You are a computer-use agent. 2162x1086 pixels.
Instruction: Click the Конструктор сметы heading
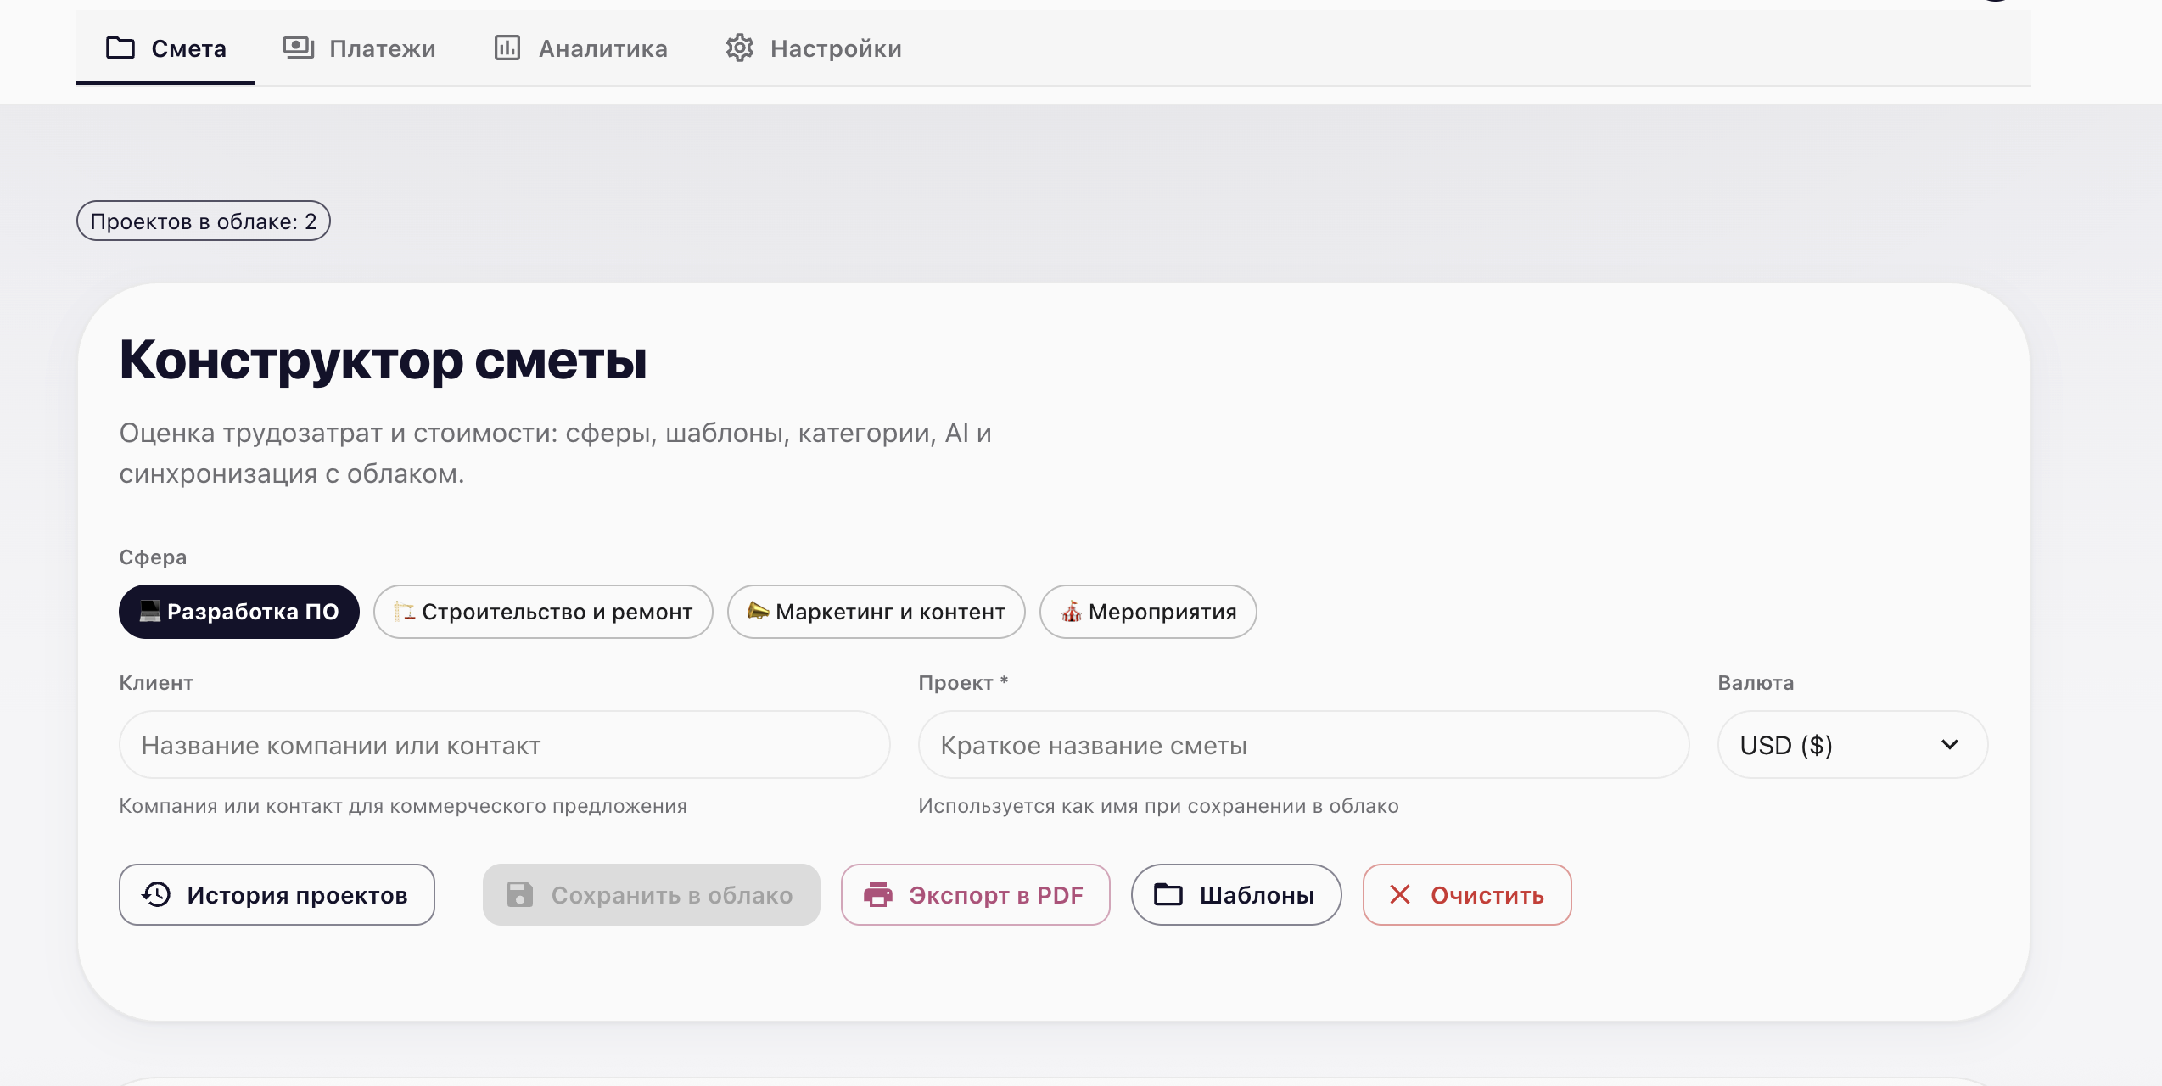pyautogui.click(x=384, y=360)
